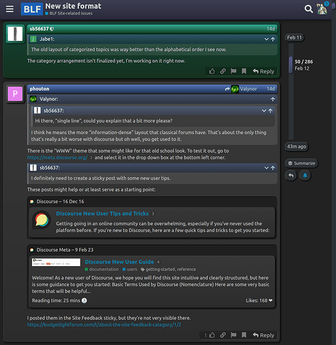The image size is (336, 345).
Task: Click the New site format topic title
Action: [73, 6]
